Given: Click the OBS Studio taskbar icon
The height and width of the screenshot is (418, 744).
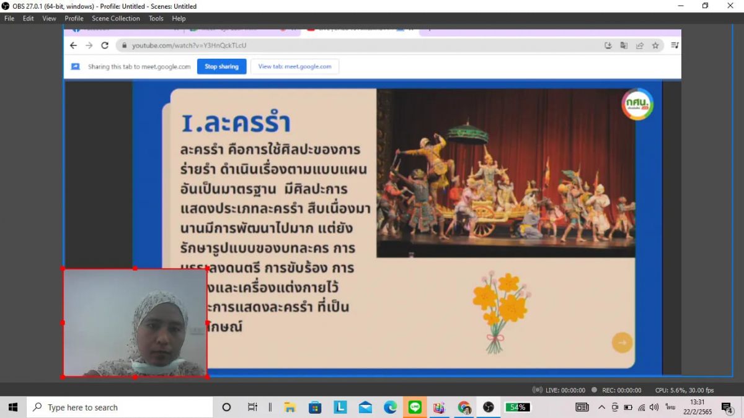Looking at the screenshot, I should (x=489, y=407).
